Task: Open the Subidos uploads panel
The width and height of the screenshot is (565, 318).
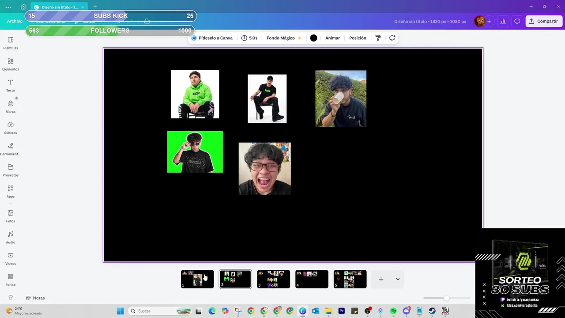Action: [11, 128]
